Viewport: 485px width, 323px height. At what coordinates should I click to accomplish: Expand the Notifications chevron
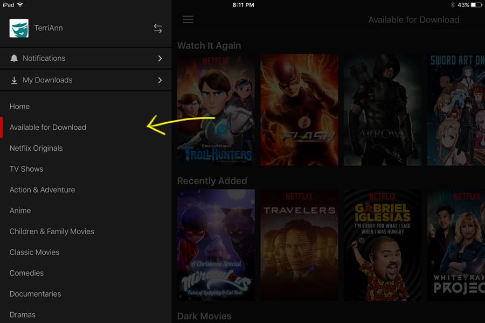pos(160,59)
